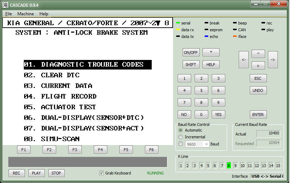
Task: Click the green serial indicator light
Action: coord(178,23)
